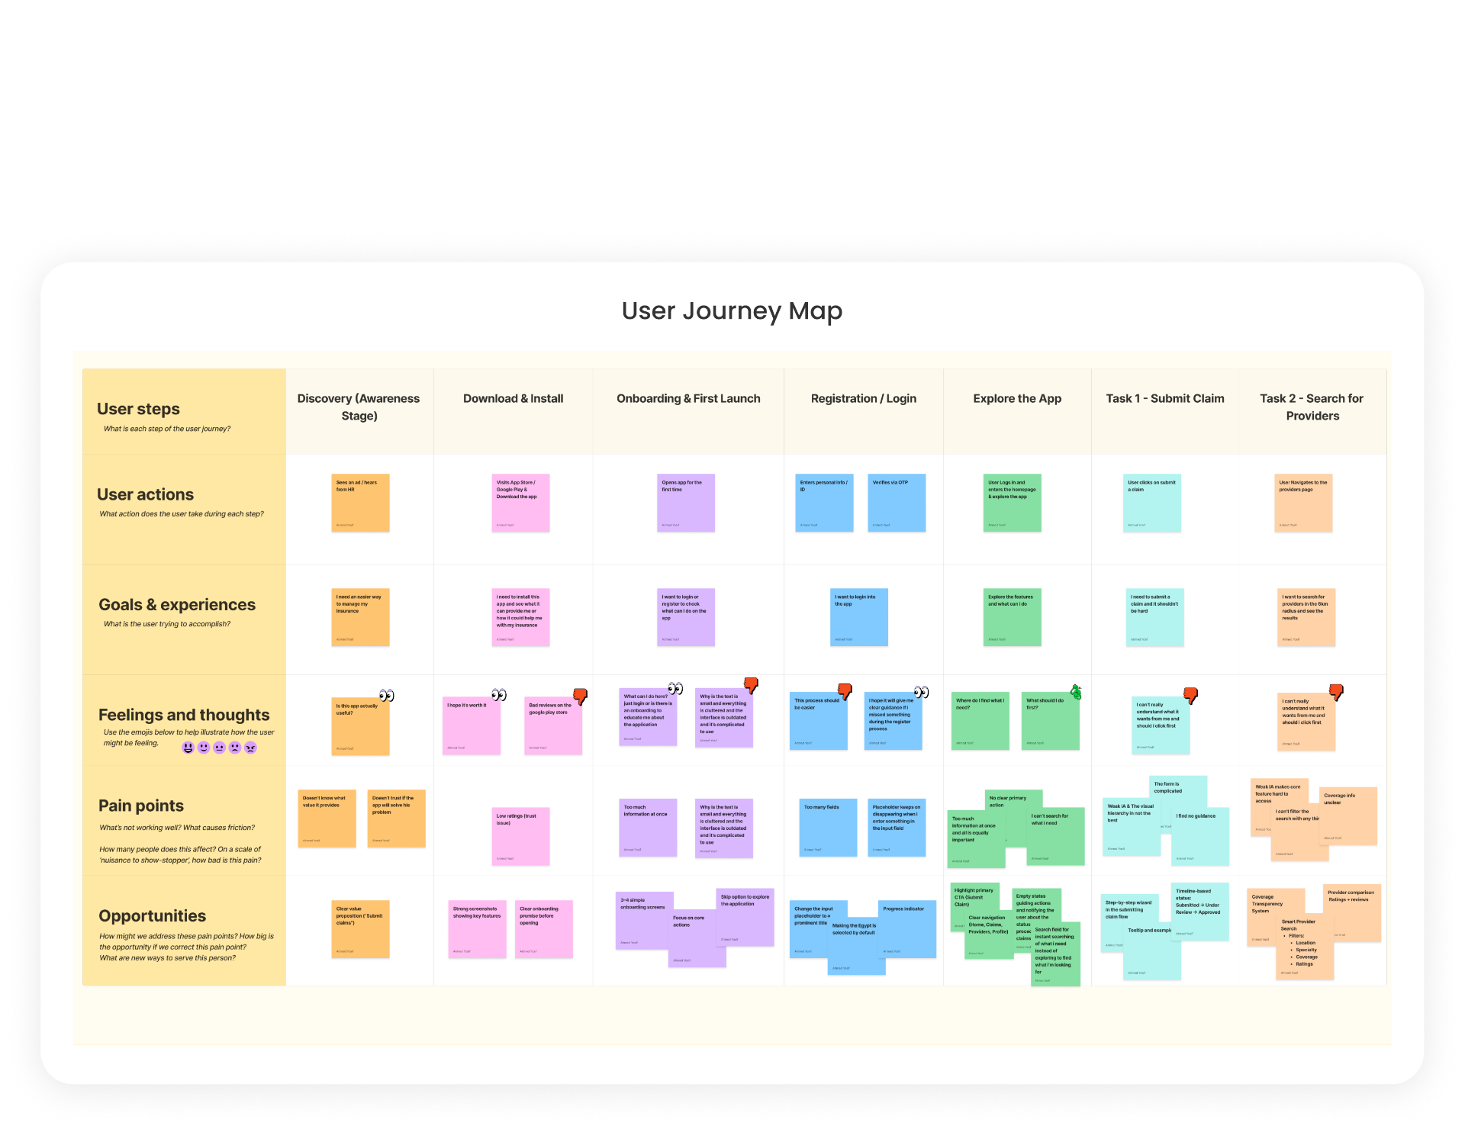Click the eyes emoji on 'Is this app actually useful?' note
Viewport: 1465px width, 1129px height.
(387, 695)
